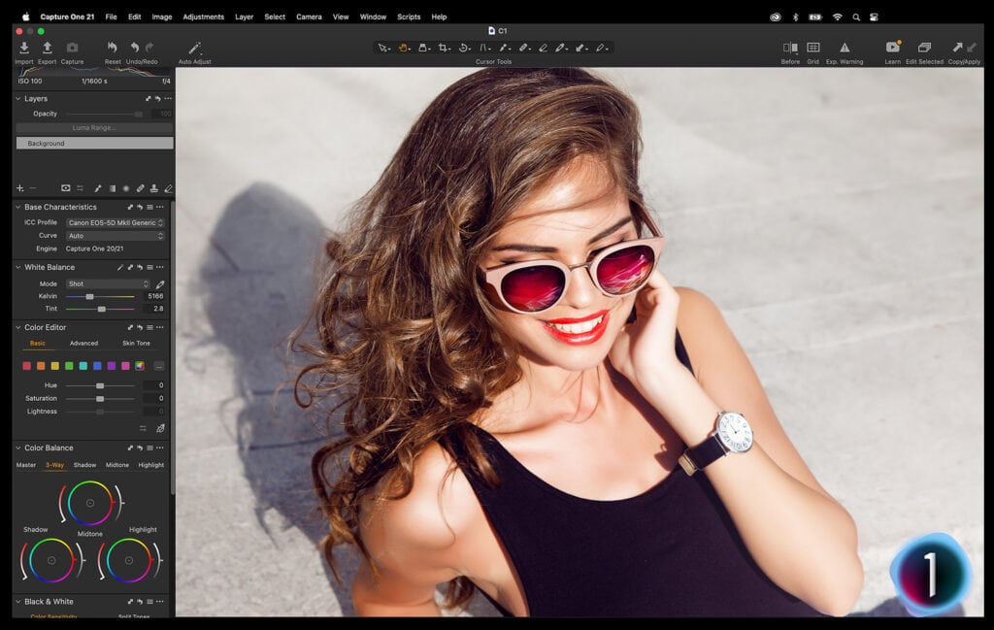The image size is (994, 630).
Task: Add a new layer with plus icon
Action: point(19,188)
